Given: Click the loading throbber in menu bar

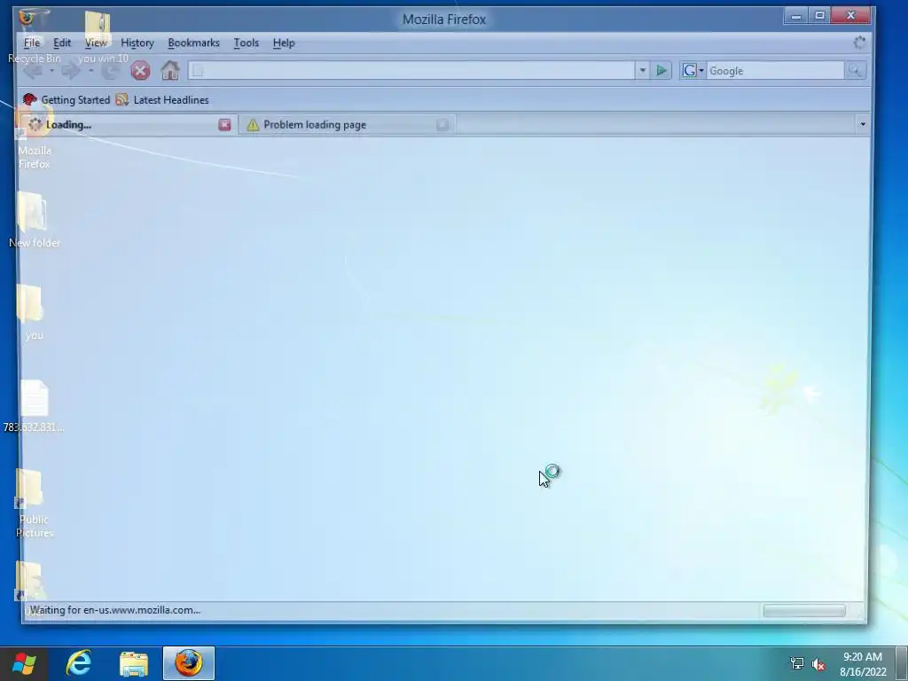Looking at the screenshot, I should click(859, 43).
